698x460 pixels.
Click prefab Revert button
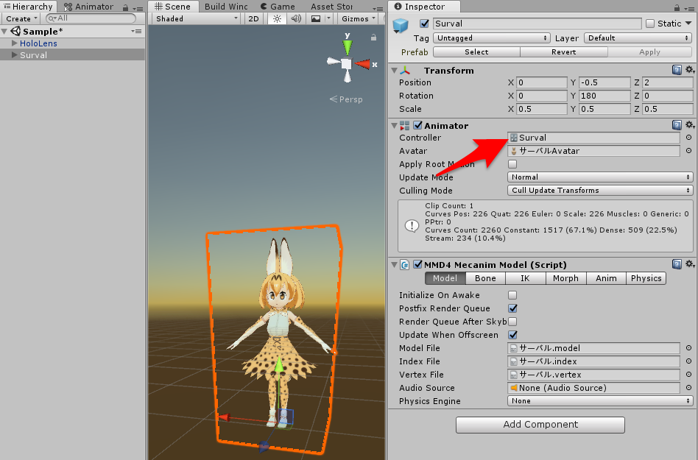[563, 52]
